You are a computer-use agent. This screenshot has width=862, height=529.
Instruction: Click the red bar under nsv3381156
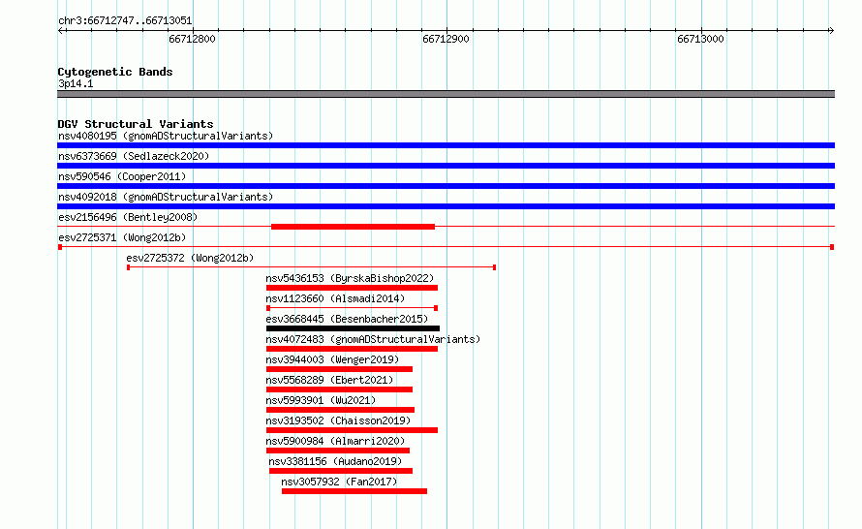coord(341,471)
